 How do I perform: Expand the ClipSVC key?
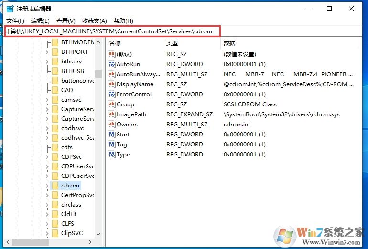(47, 233)
